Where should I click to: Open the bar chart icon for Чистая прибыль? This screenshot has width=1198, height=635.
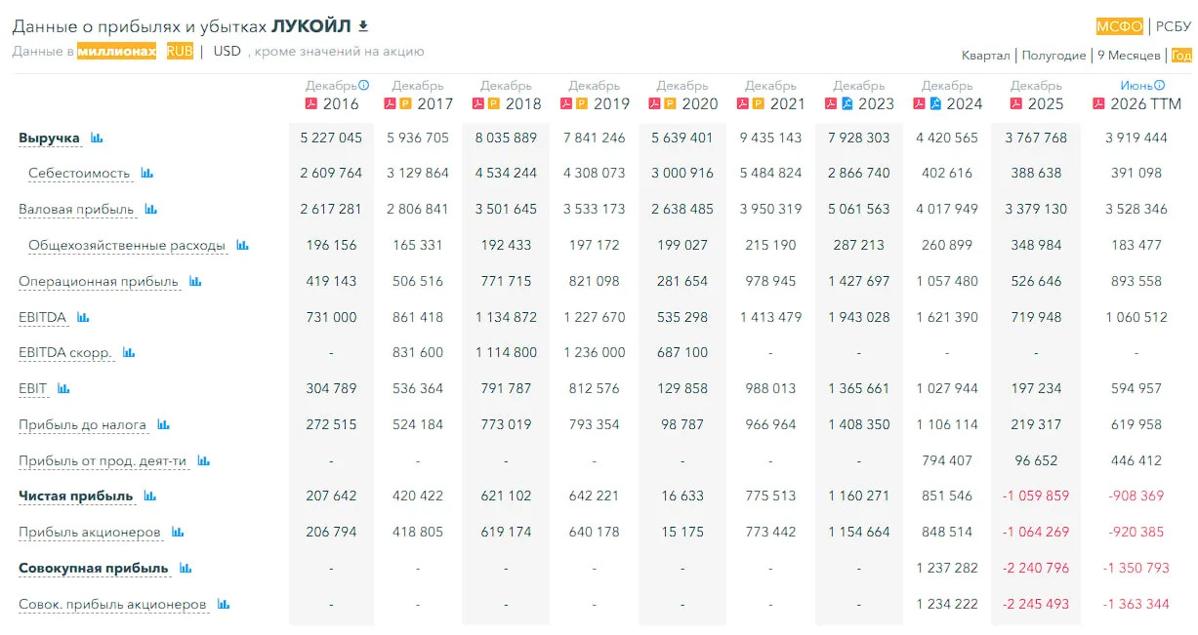coord(150,496)
